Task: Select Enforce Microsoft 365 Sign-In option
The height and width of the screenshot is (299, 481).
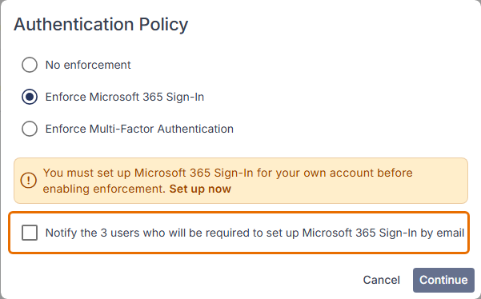Action: 30,97
